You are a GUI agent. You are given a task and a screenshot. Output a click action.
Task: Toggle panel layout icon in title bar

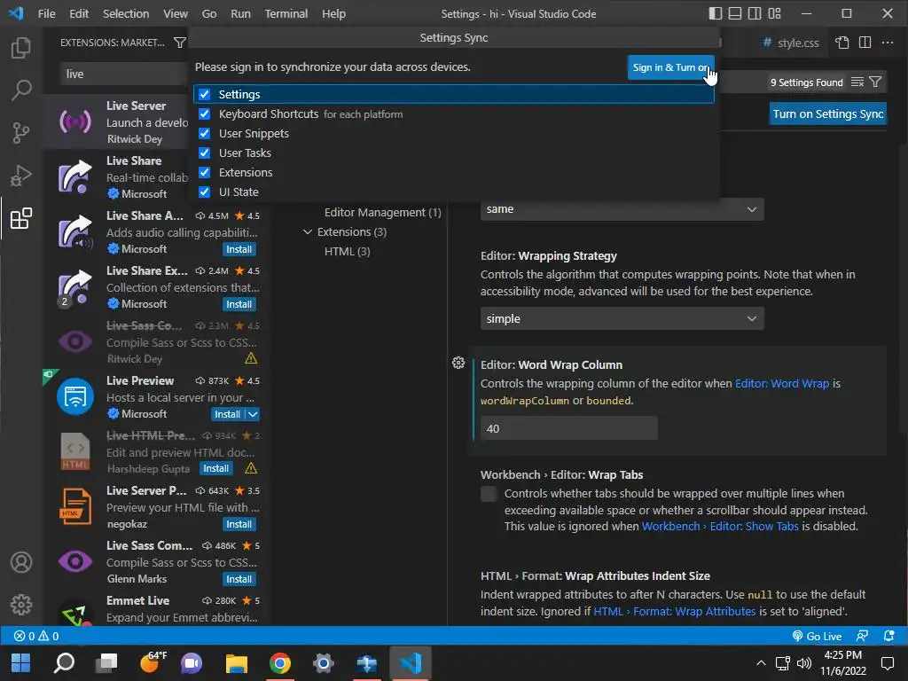point(735,13)
